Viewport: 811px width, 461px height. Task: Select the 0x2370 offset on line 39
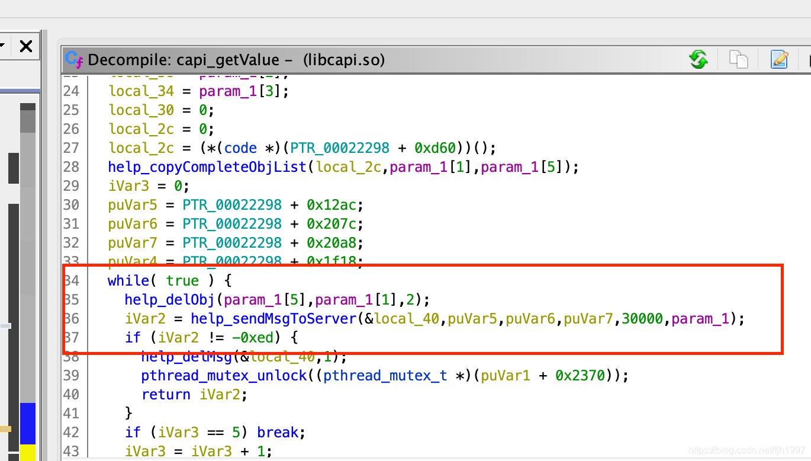(579, 376)
